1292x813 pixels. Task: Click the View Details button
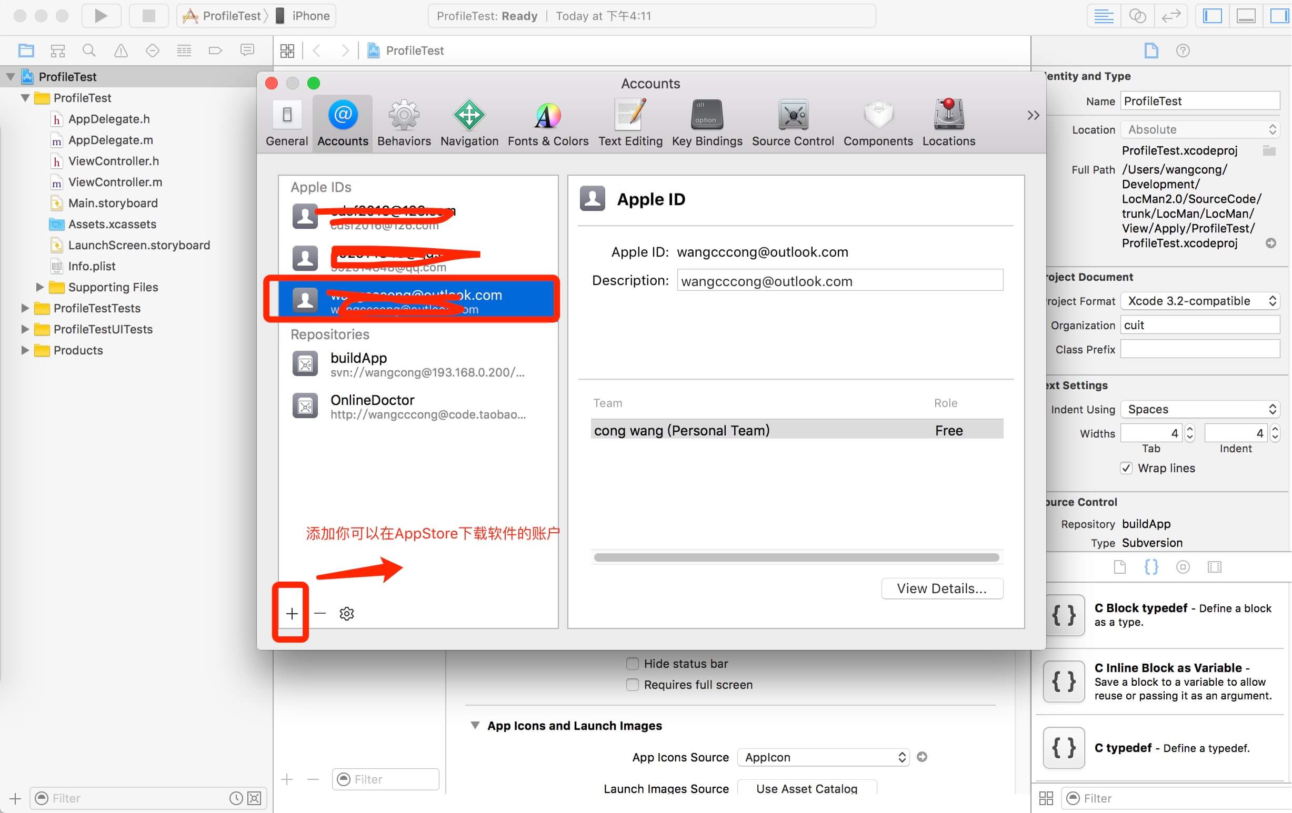click(x=940, y=589)
